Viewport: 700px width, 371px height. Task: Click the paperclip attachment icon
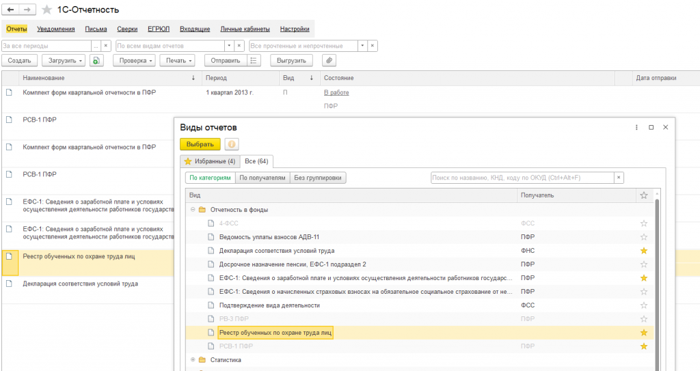(x=329, y=61)
